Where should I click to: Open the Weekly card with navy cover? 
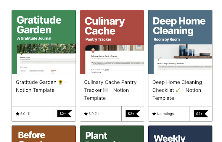coord(180,134)
